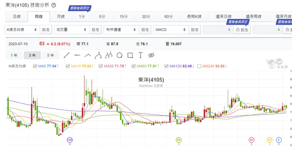Click 設定 button beside 成交量
The height and width of the screenshot is (148, 292).
tap(95, 30)
